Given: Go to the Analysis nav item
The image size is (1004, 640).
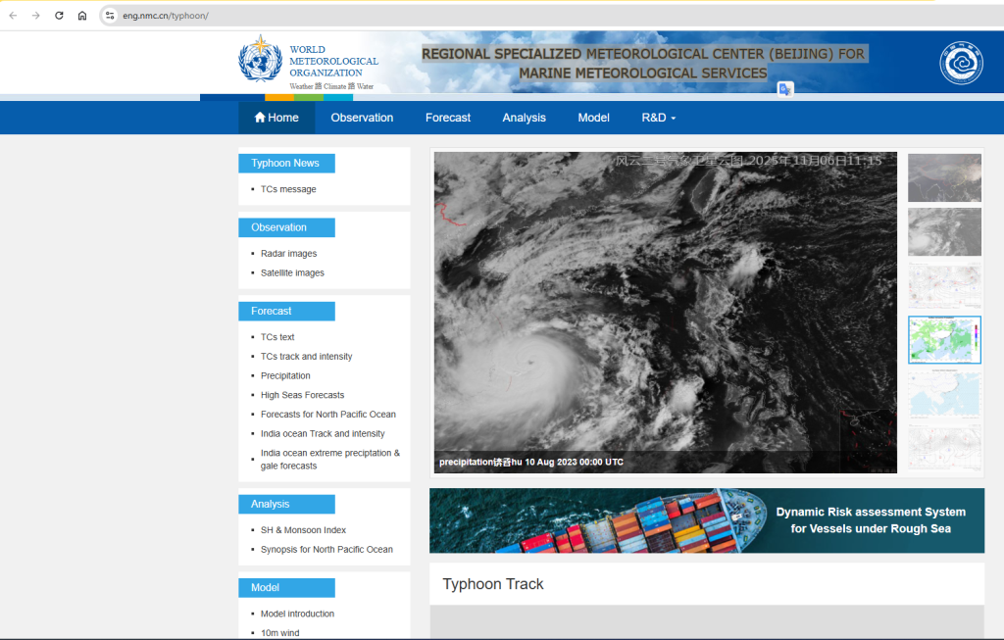Looking at the screenshot, I should click(x=524, y=118).
